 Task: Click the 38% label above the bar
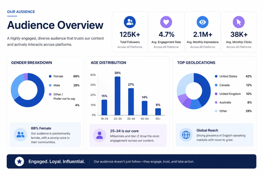click(x=117, y=73)
